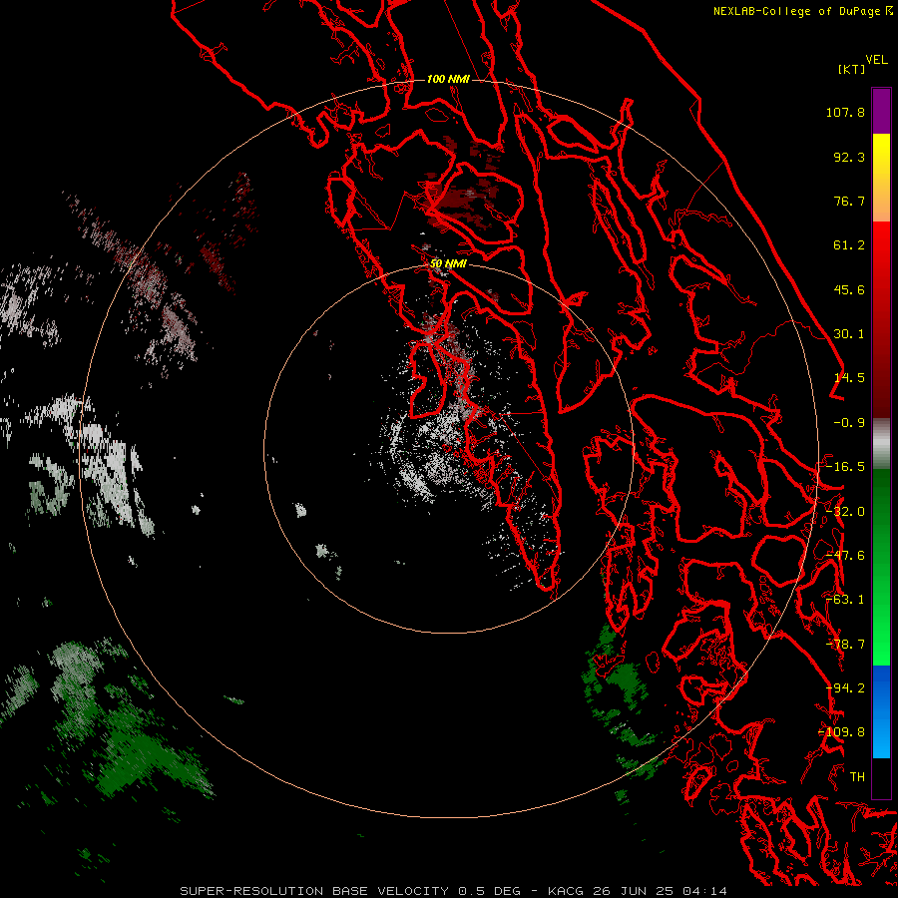Image resolution: width=898 pixels, height=898 pixels.
Task: Click the yellow-orange segment of color bar
Action: point(881,178)
